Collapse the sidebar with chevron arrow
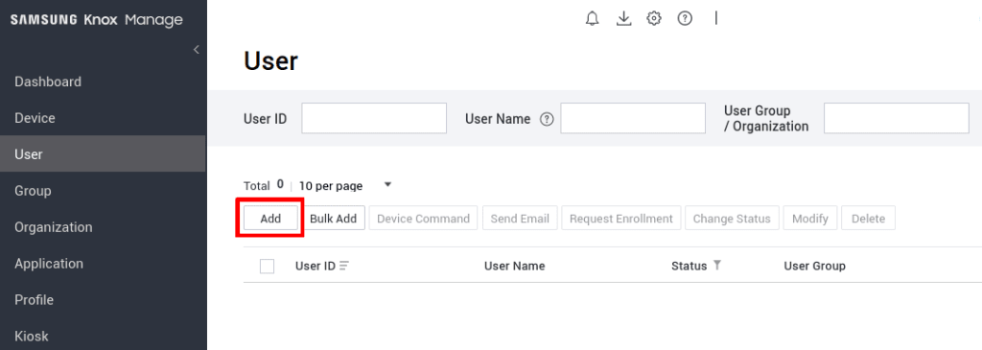The image size is (982, 350). tap(196, 50)
